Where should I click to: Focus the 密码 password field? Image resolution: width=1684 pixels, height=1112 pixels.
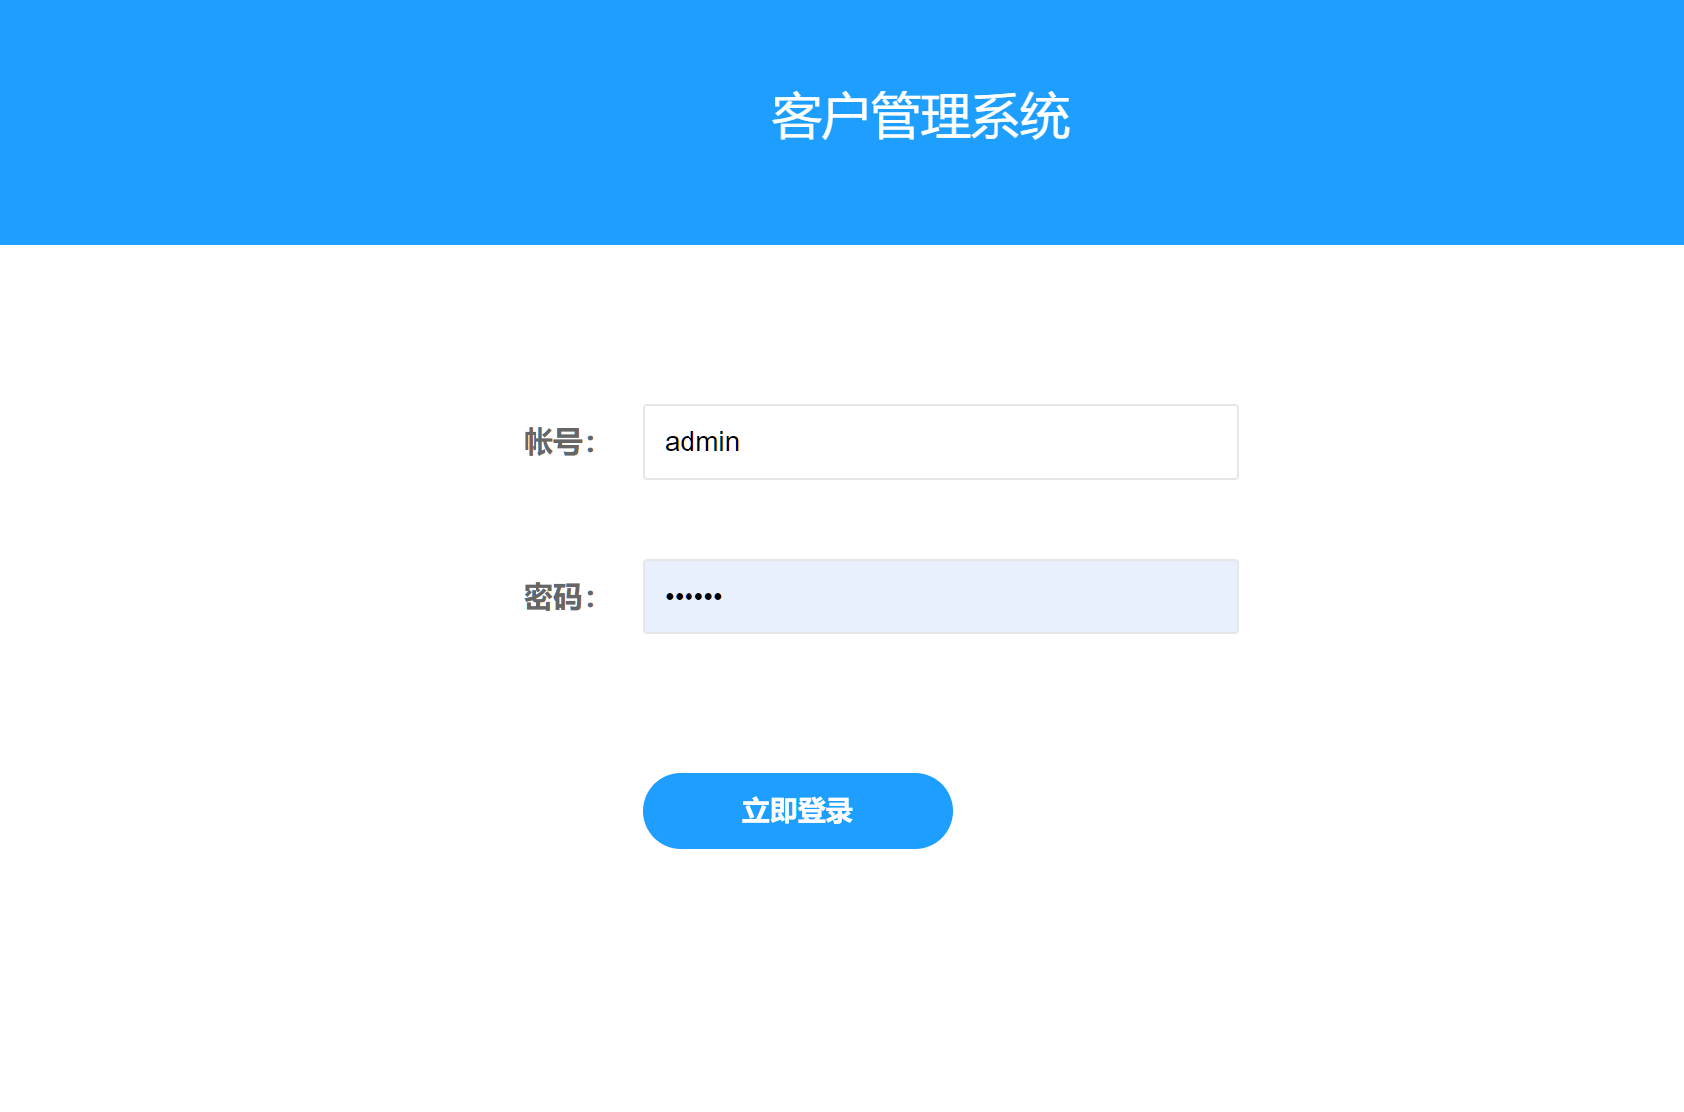940,597
